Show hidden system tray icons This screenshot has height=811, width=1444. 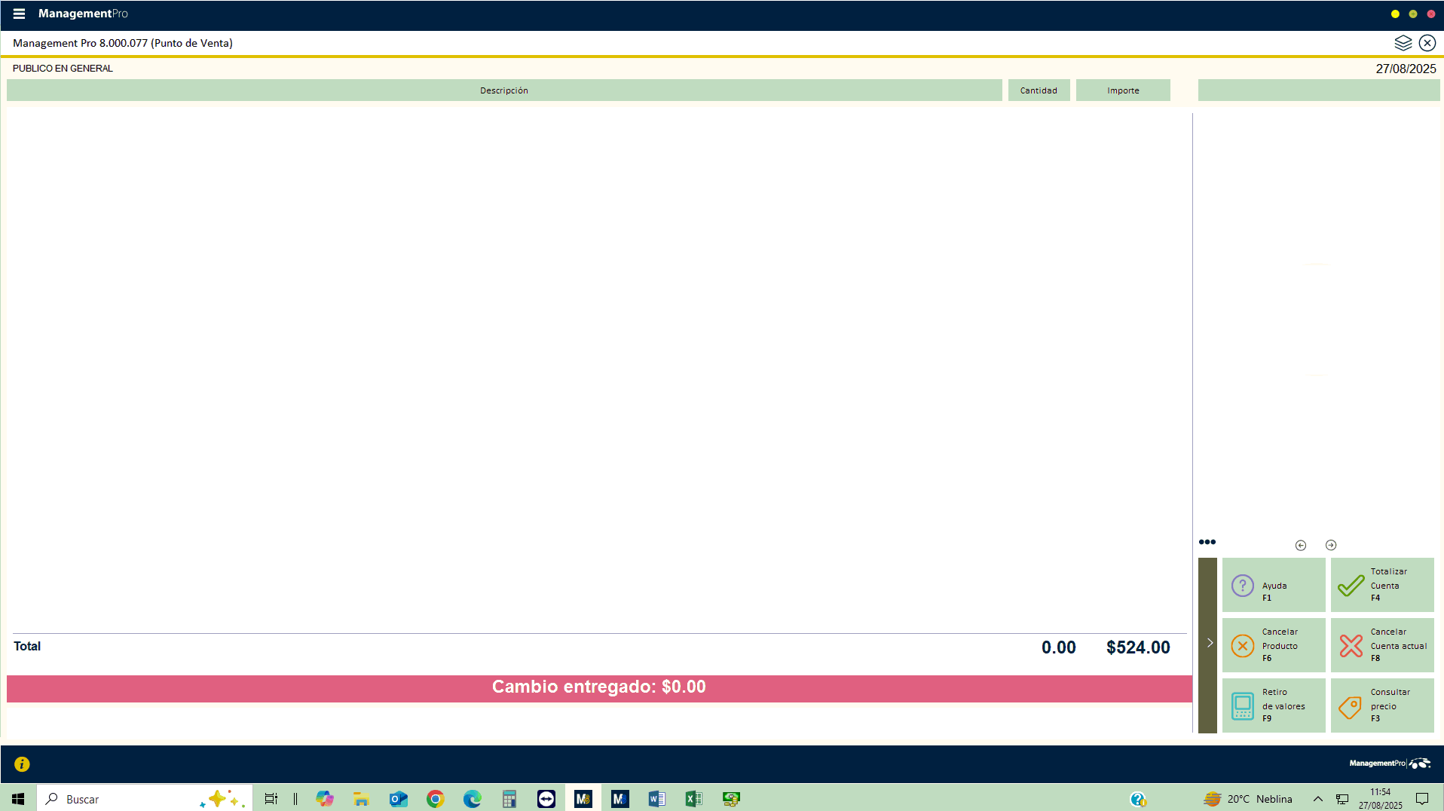coord(1317,799)
